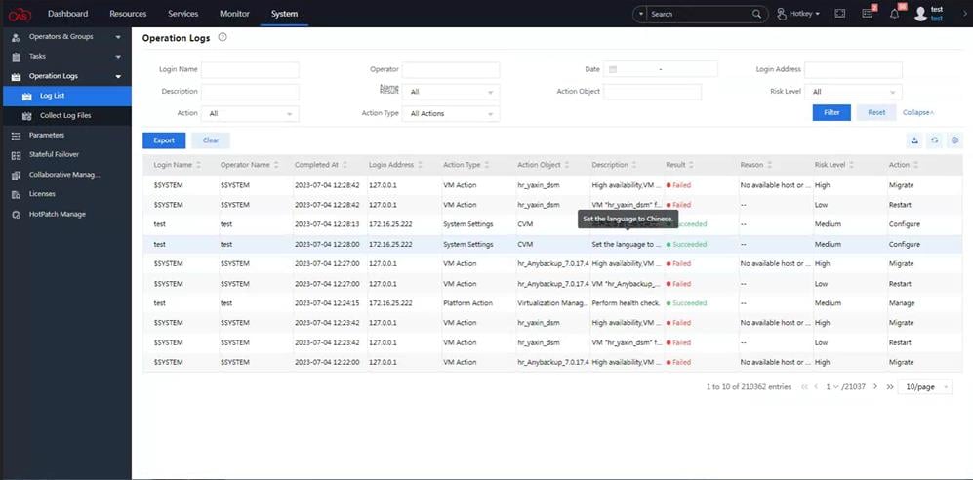The width and height of the screenshot is (973, 480).
Task: Sort by Login Name column arrows
Action: pos(198,165)
